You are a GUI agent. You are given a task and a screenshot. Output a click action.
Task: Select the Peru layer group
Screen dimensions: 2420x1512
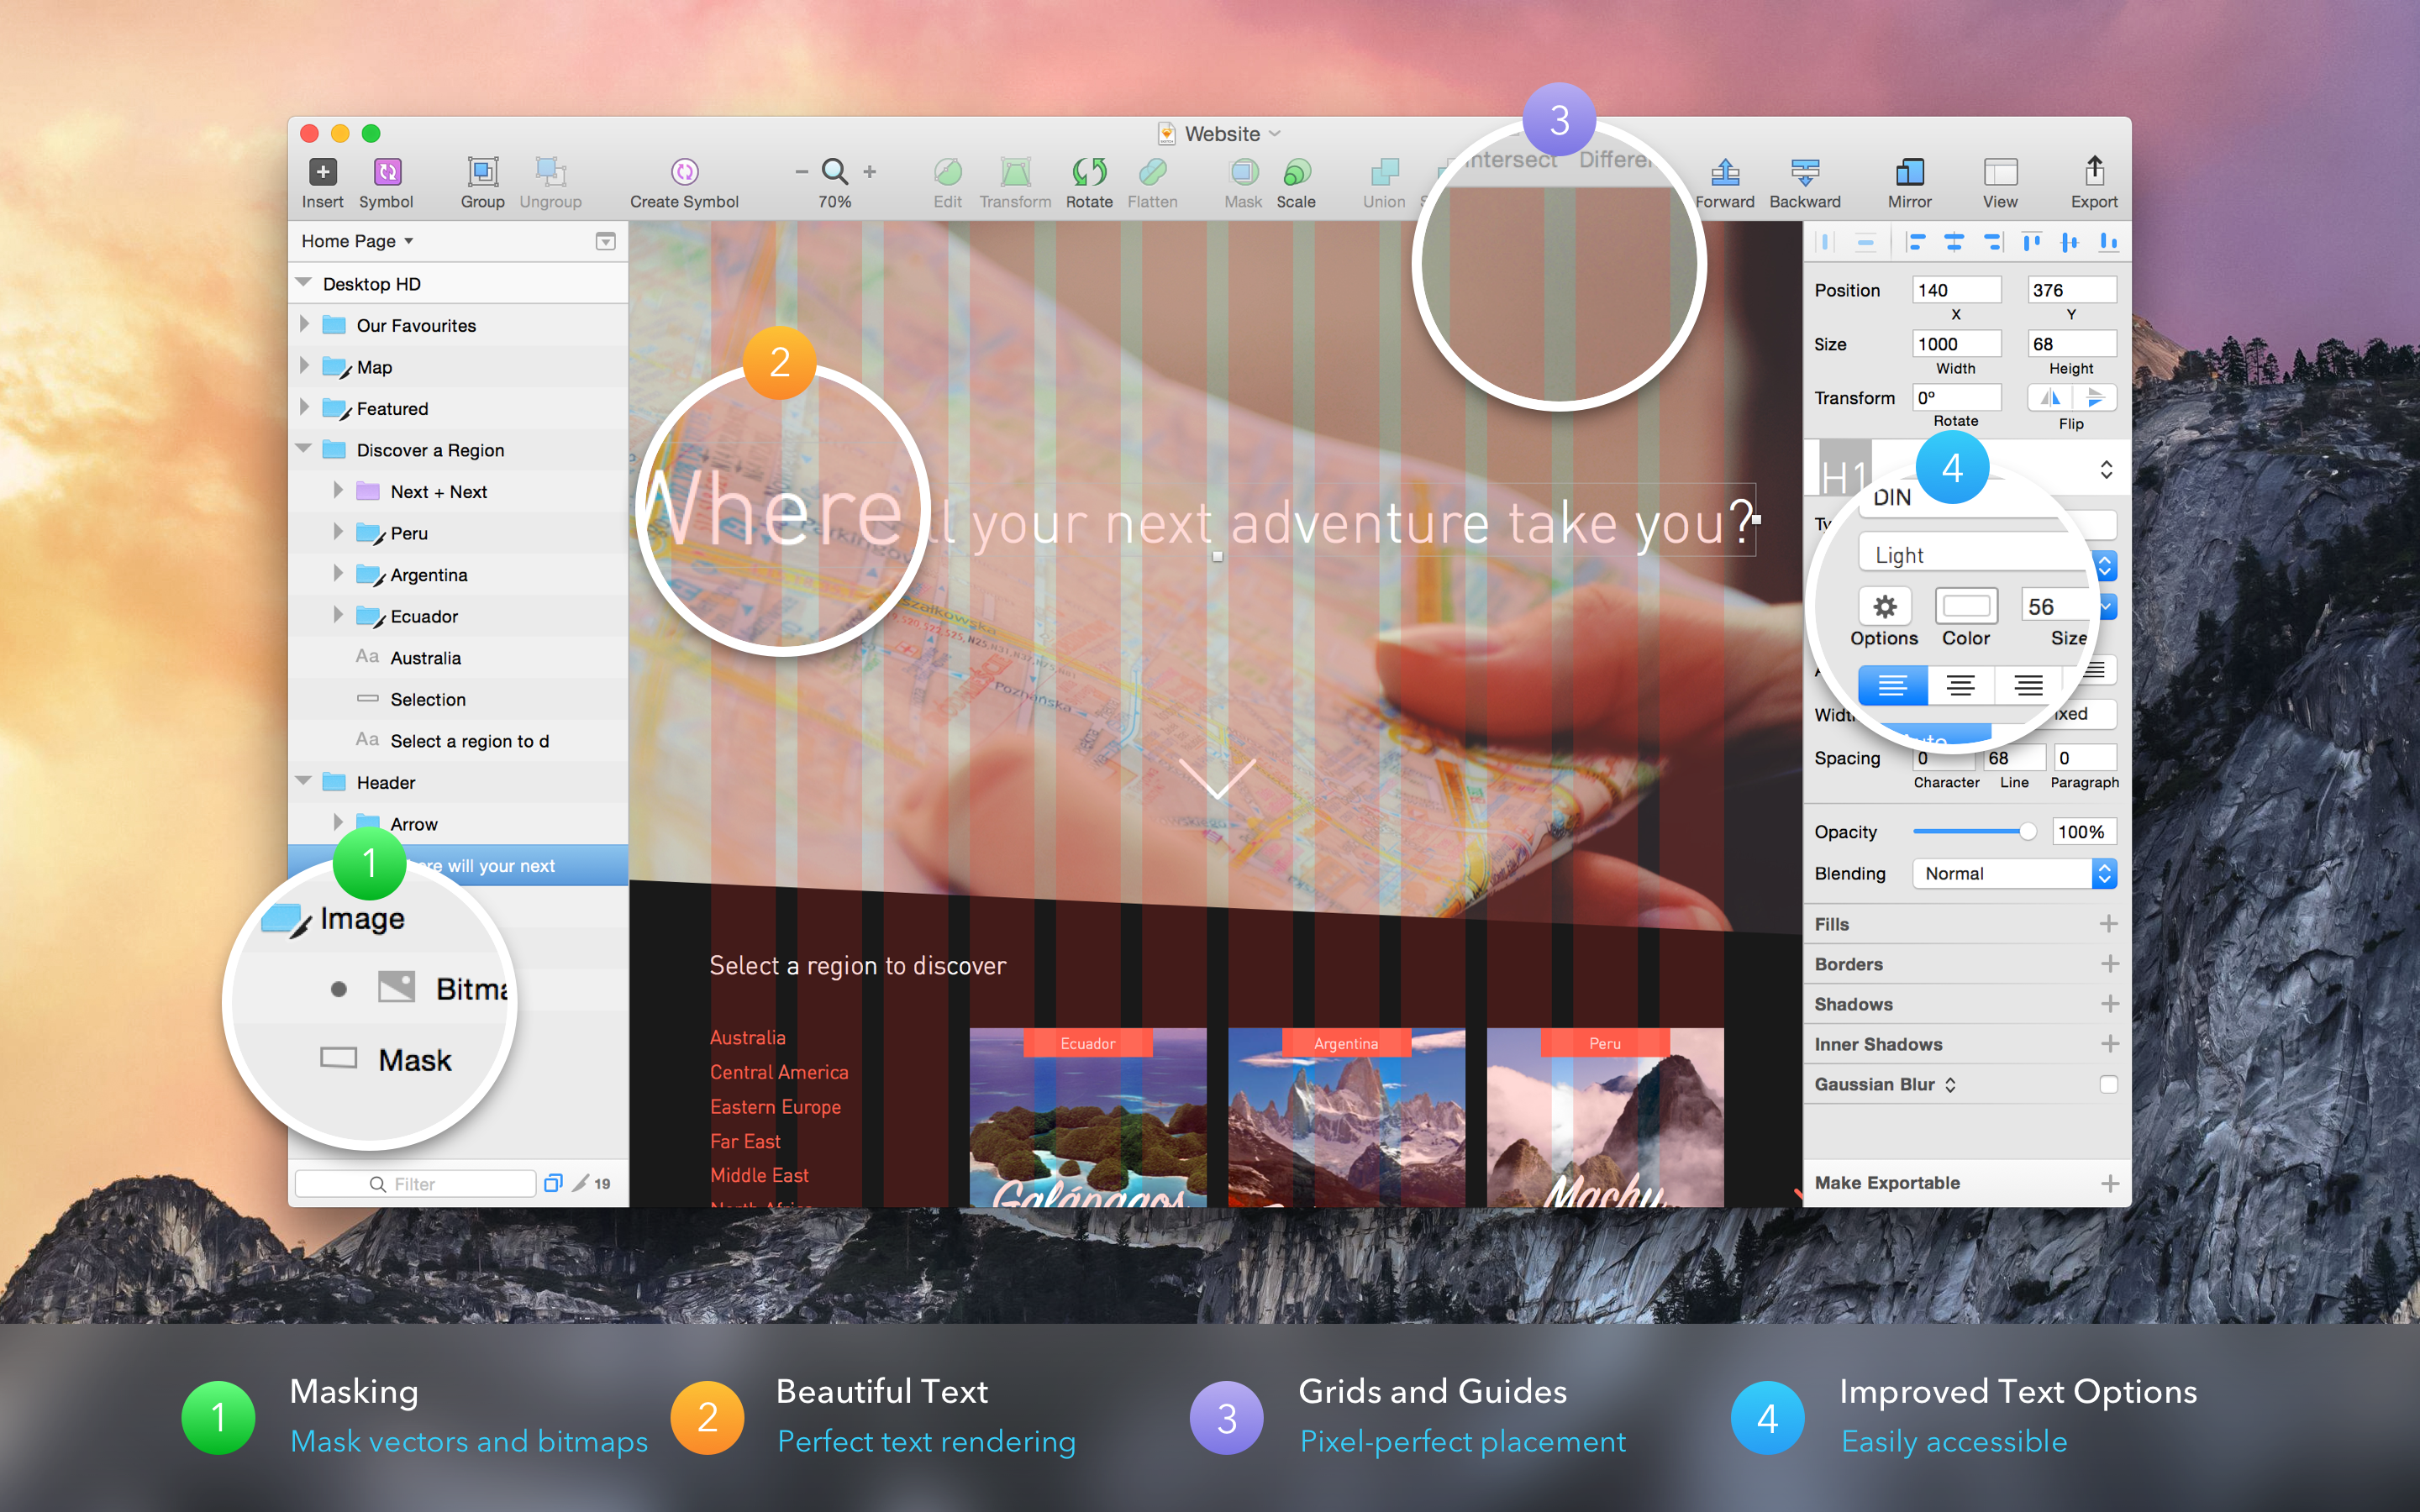tap(458, 533)
